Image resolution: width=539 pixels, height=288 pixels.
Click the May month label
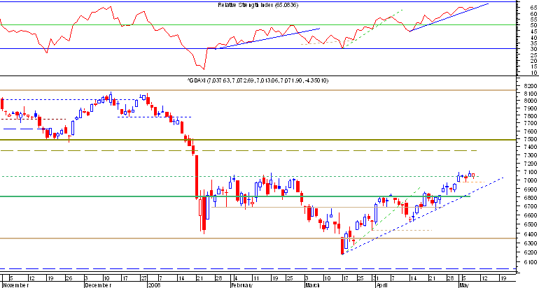click(x=463, y=285)
